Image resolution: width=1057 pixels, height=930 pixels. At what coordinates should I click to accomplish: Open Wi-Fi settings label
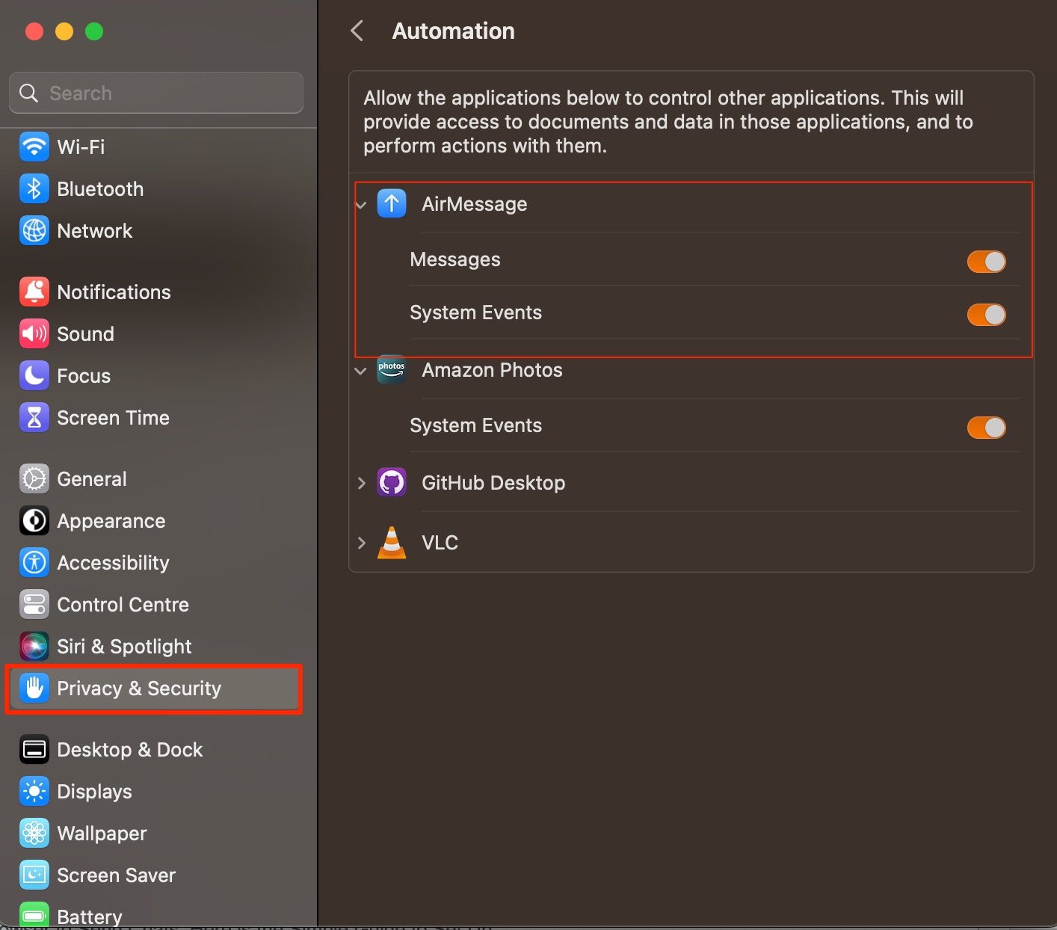point(81,147)
